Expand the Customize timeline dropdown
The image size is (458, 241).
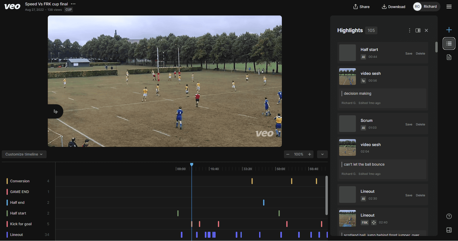click(x=24, y=154)
